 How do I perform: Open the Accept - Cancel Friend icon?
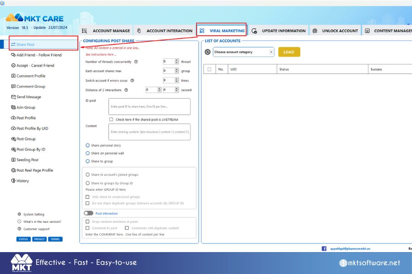click(x=13, y=65)
